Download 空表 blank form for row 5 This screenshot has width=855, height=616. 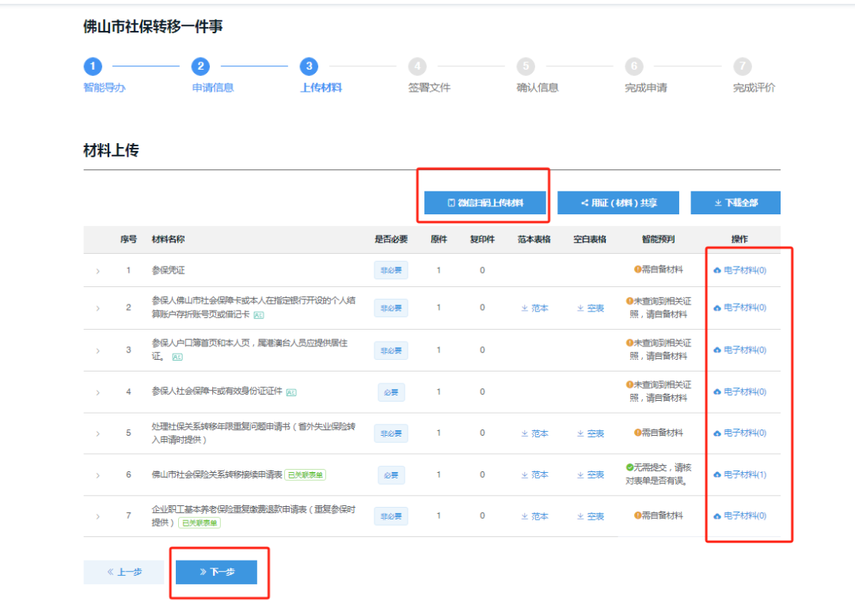[591, 433]
